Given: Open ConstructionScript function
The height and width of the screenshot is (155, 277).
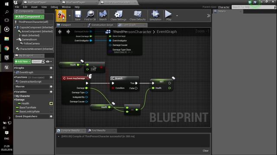Looking at the screenshot, I should [30, 82].
